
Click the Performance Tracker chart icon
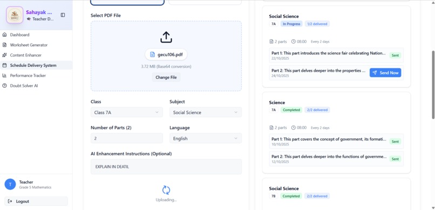[4, 75]
